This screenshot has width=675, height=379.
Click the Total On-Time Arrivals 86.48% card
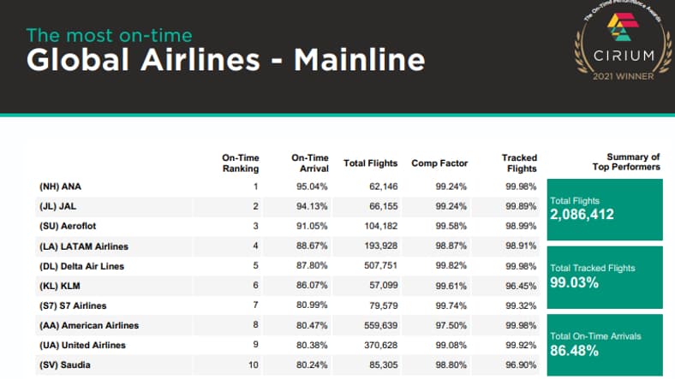tap(606, 343)
